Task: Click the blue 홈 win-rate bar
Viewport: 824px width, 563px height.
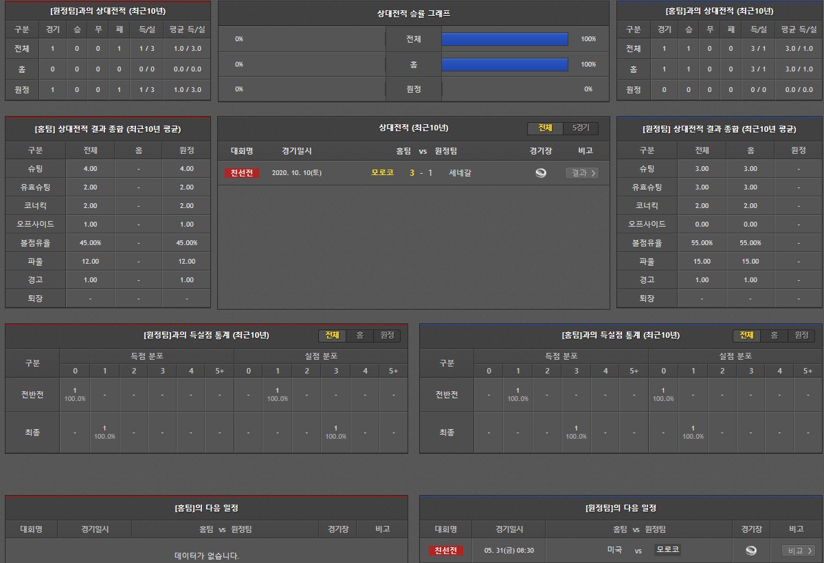Action: (504, 65)
